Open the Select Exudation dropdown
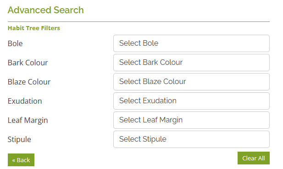The image size is (283, 169). pos(191,101)
